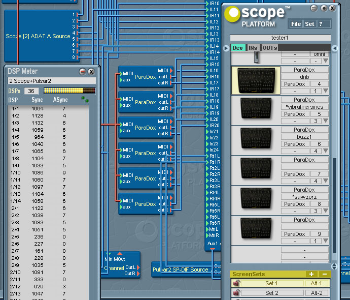
Task: Select the ParaDox 9 device thumbnail
Action: coord(256,228)
